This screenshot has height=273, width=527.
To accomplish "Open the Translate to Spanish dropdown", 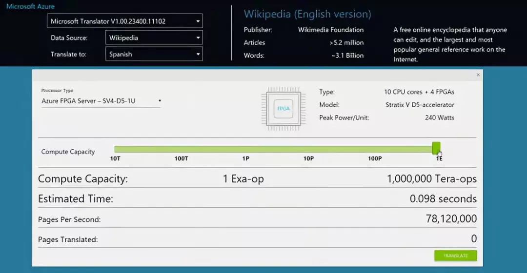I will tap(154, 54).
